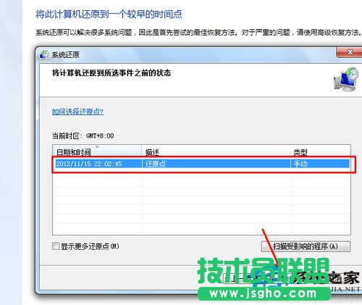Close the 系统还原 dialog window

[x=350, y=52]
